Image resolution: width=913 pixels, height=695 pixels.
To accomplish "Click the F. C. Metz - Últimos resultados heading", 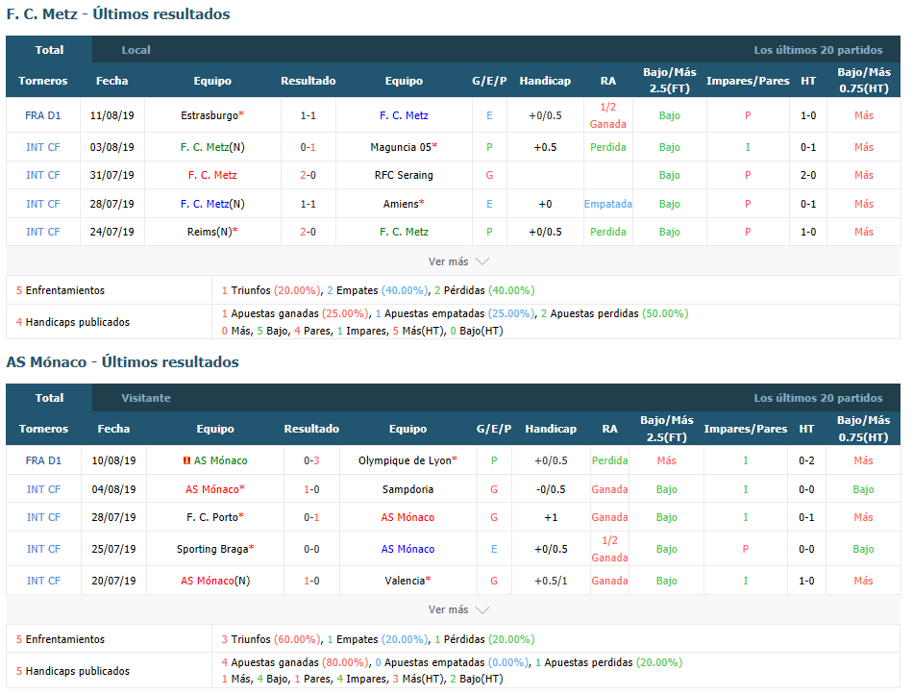I will tap(118, 14).
